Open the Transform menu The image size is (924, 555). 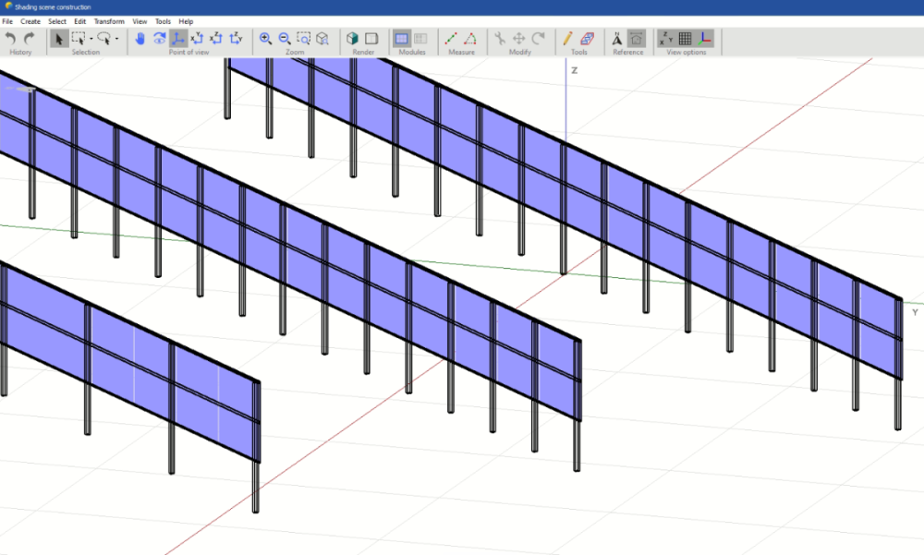[109, 21]
